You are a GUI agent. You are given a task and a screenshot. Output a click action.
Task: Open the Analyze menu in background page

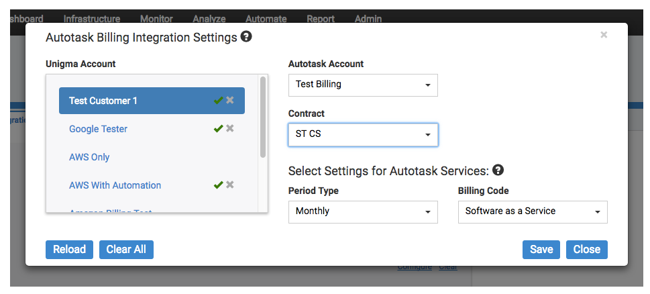[x=209, y=19]
